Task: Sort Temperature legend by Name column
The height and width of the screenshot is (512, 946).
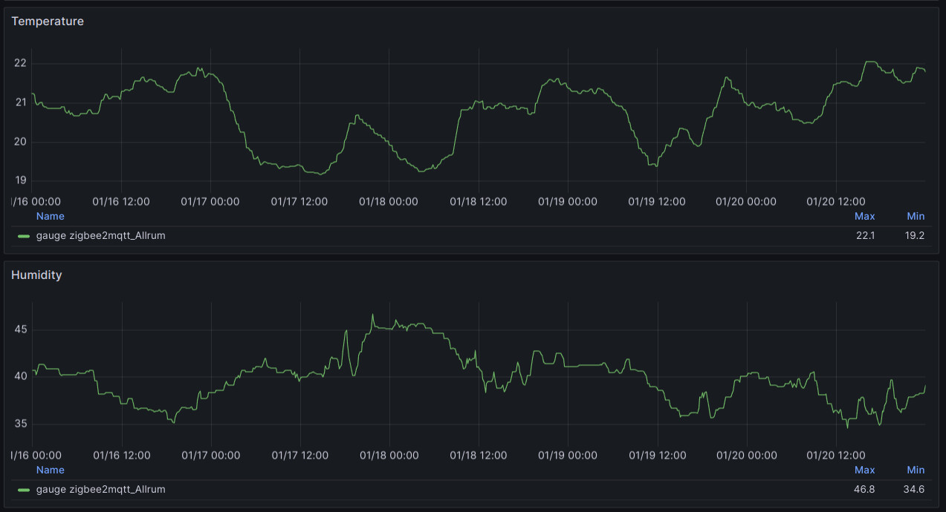Action: point(50,217)
